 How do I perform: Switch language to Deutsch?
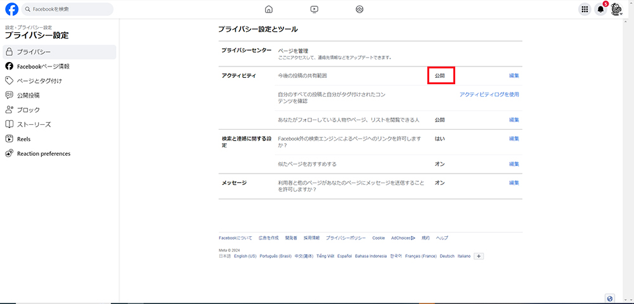[447, 256]
